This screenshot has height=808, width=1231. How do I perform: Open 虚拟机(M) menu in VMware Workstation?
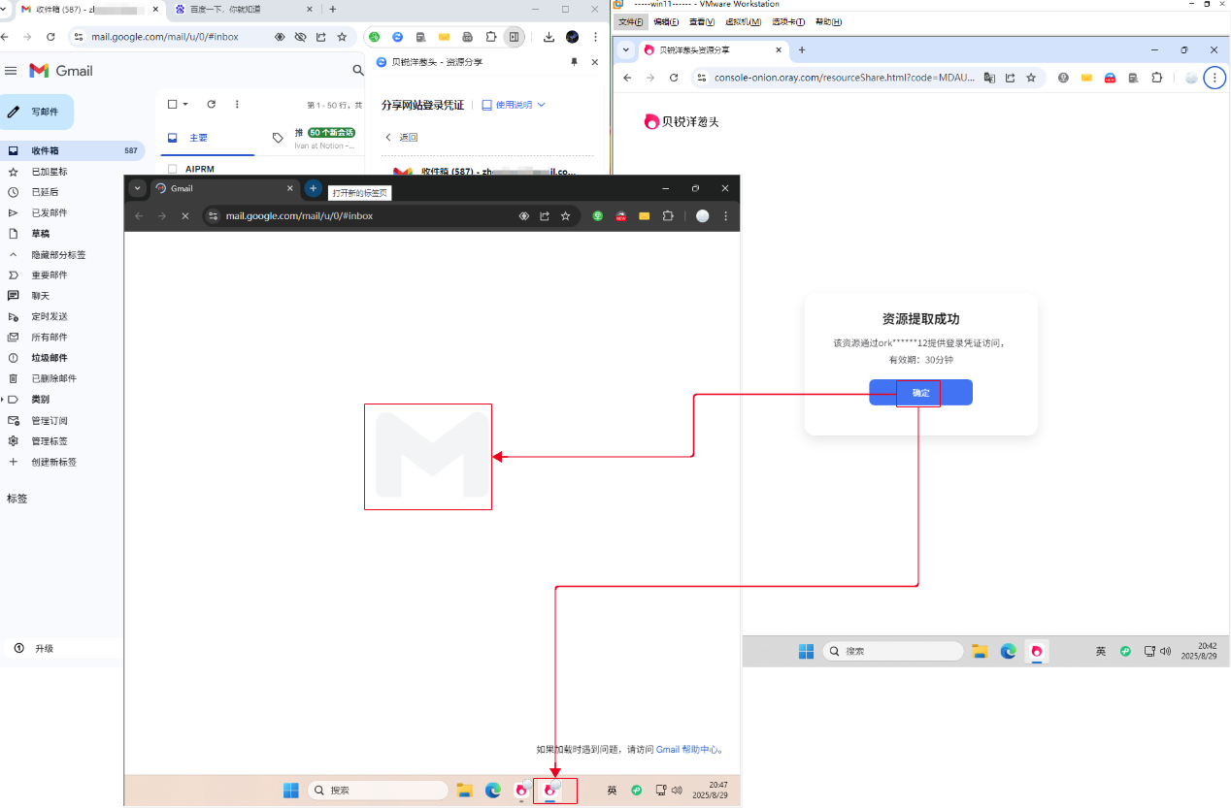click(743, 21)
